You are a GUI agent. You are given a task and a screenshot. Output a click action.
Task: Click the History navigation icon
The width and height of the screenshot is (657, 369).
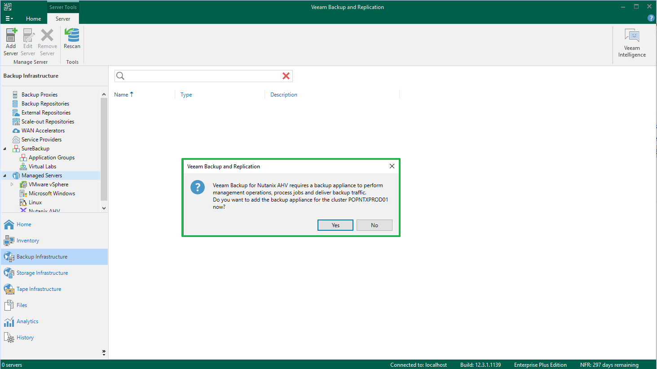coord(9,338)
